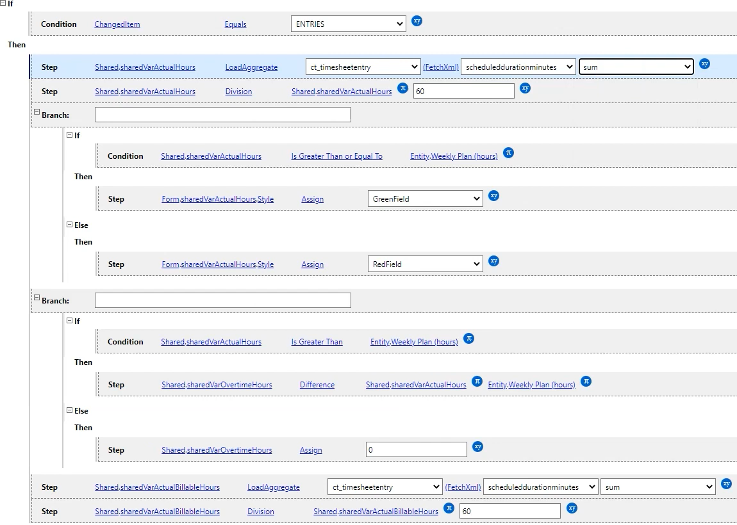Collapse the first Branch block
The image size is (737, 525).
[37, 112]
